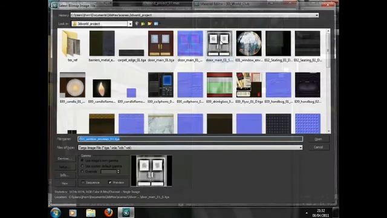This screenshot has width=387, height=218.
Task: Choose Use image's own gamma radio
Action: coord(82,160)
